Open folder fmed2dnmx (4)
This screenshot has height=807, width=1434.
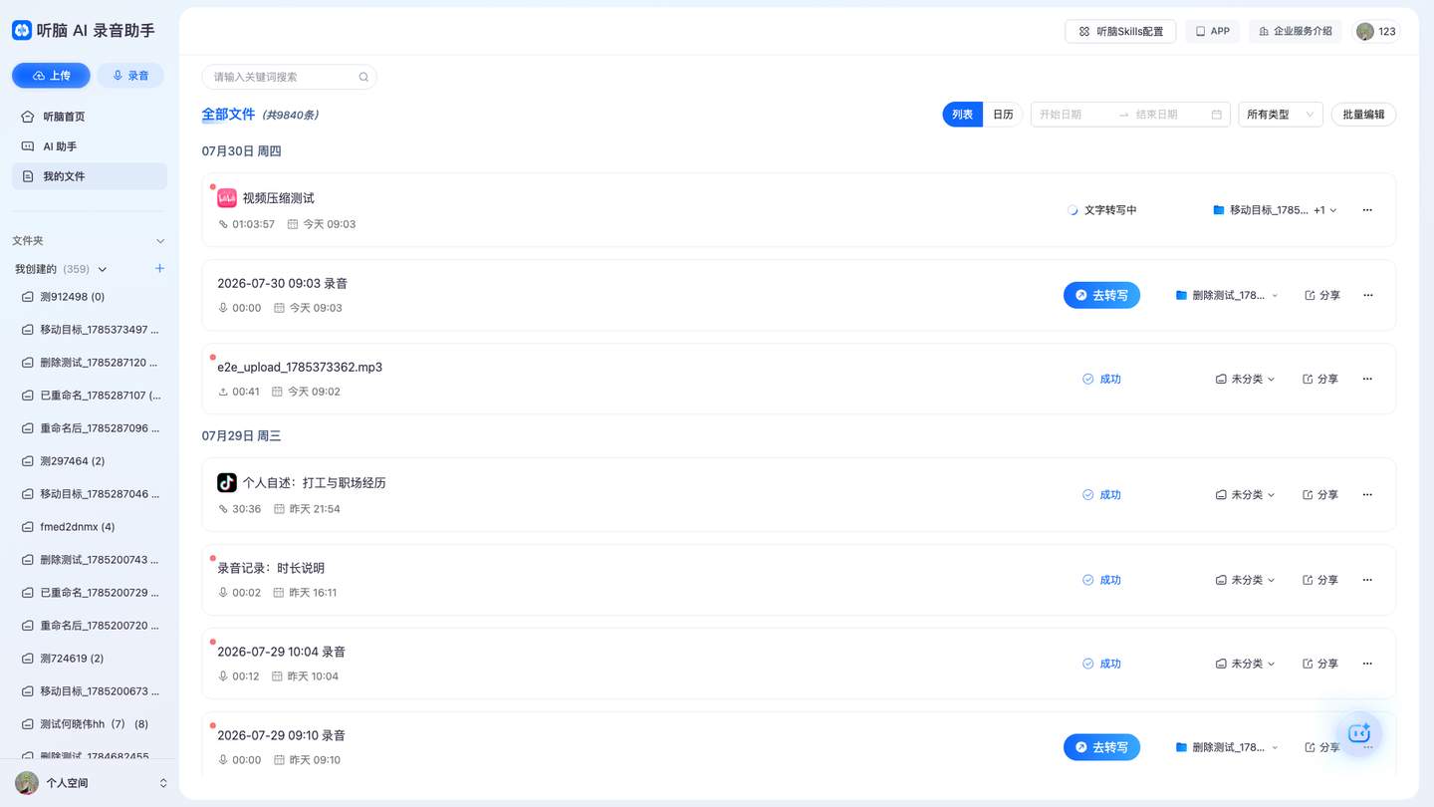pyautogui.click(x=90, y=527)
